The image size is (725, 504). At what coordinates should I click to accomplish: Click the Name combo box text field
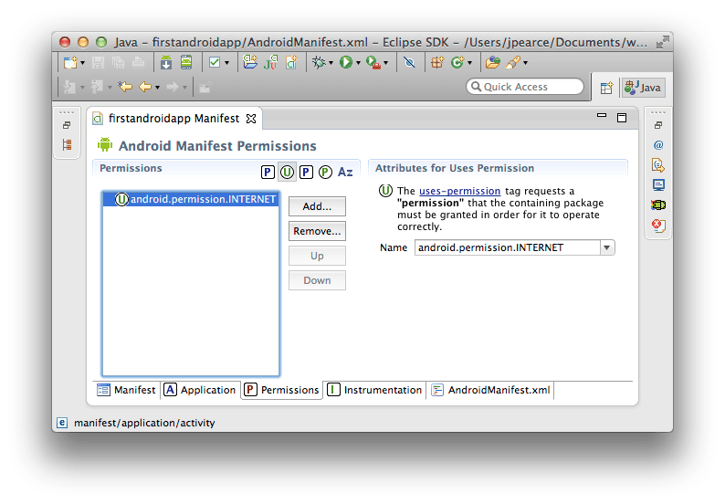point(507,247)
